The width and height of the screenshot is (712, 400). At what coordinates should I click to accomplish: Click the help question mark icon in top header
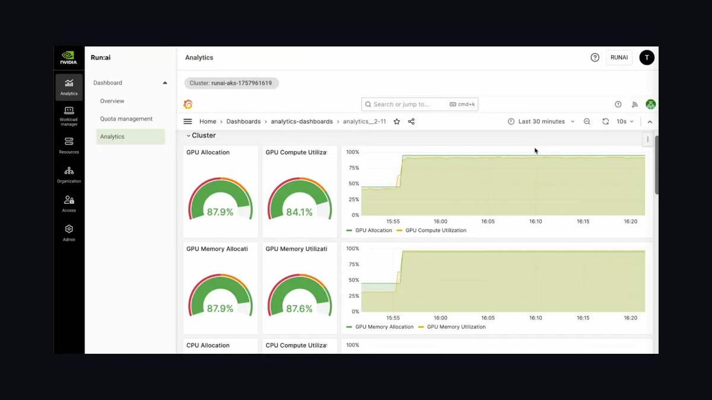(x=595, y=57)
